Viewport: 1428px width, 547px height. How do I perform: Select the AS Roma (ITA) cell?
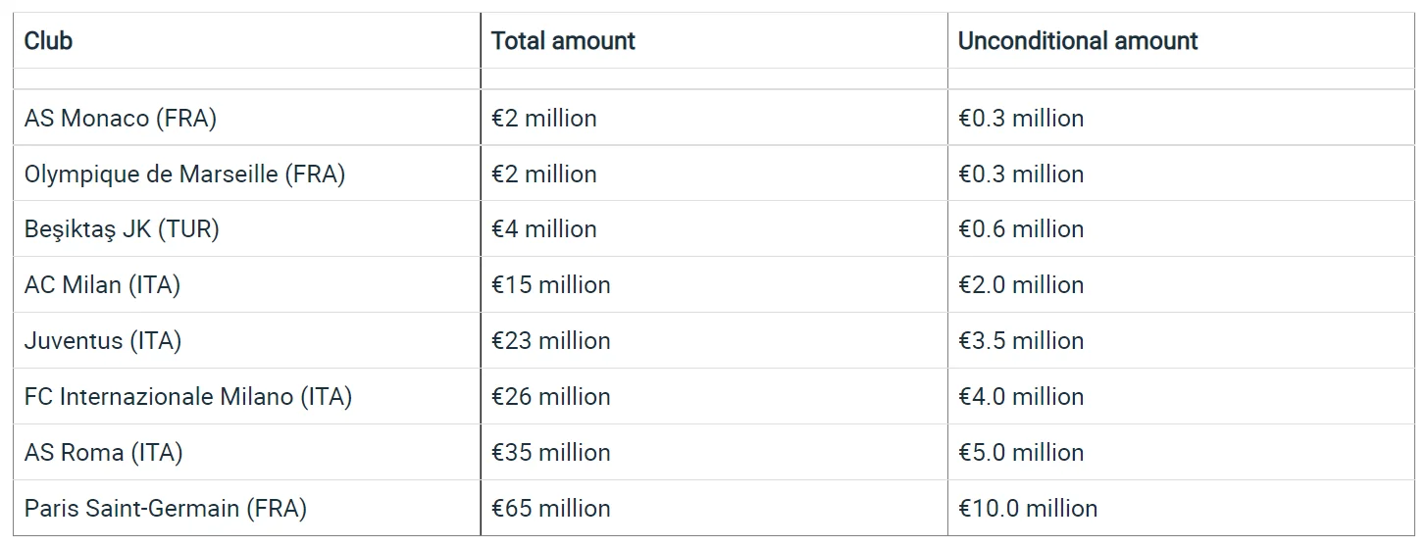pos(104,453)
